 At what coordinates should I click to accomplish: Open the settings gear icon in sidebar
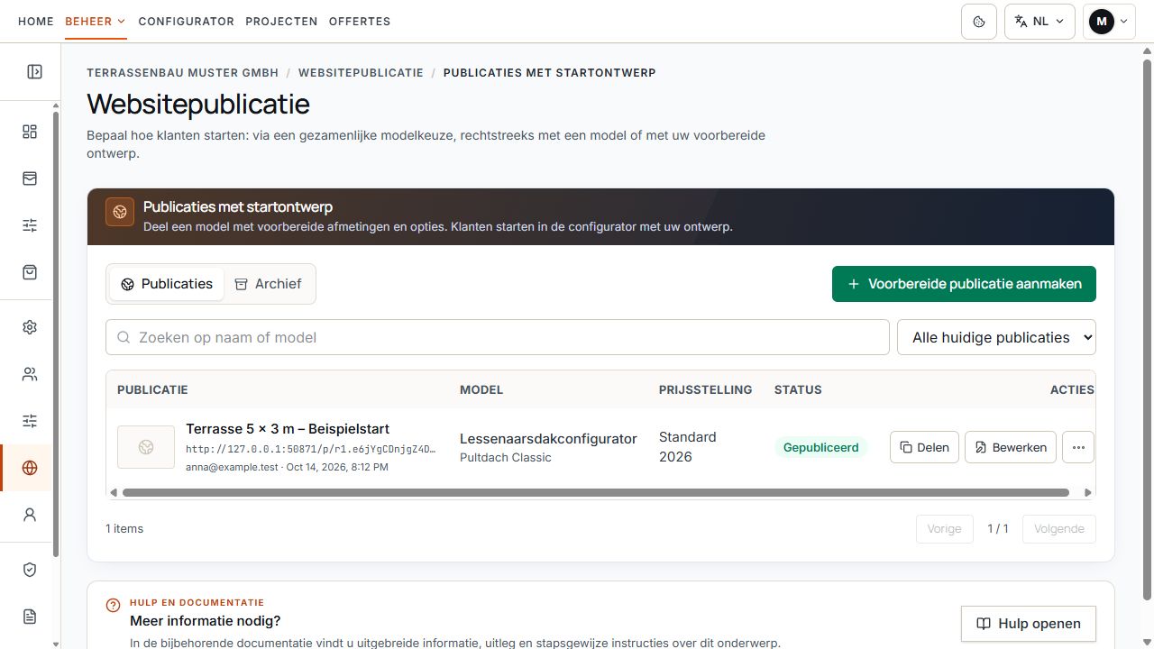coord(30,327)
